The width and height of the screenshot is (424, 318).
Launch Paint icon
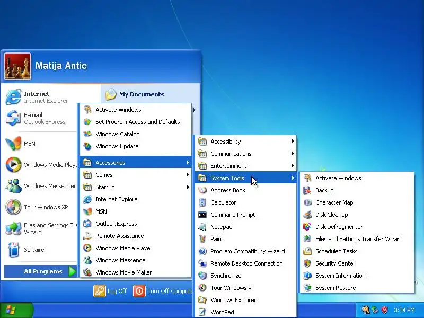tap(202, 239)
